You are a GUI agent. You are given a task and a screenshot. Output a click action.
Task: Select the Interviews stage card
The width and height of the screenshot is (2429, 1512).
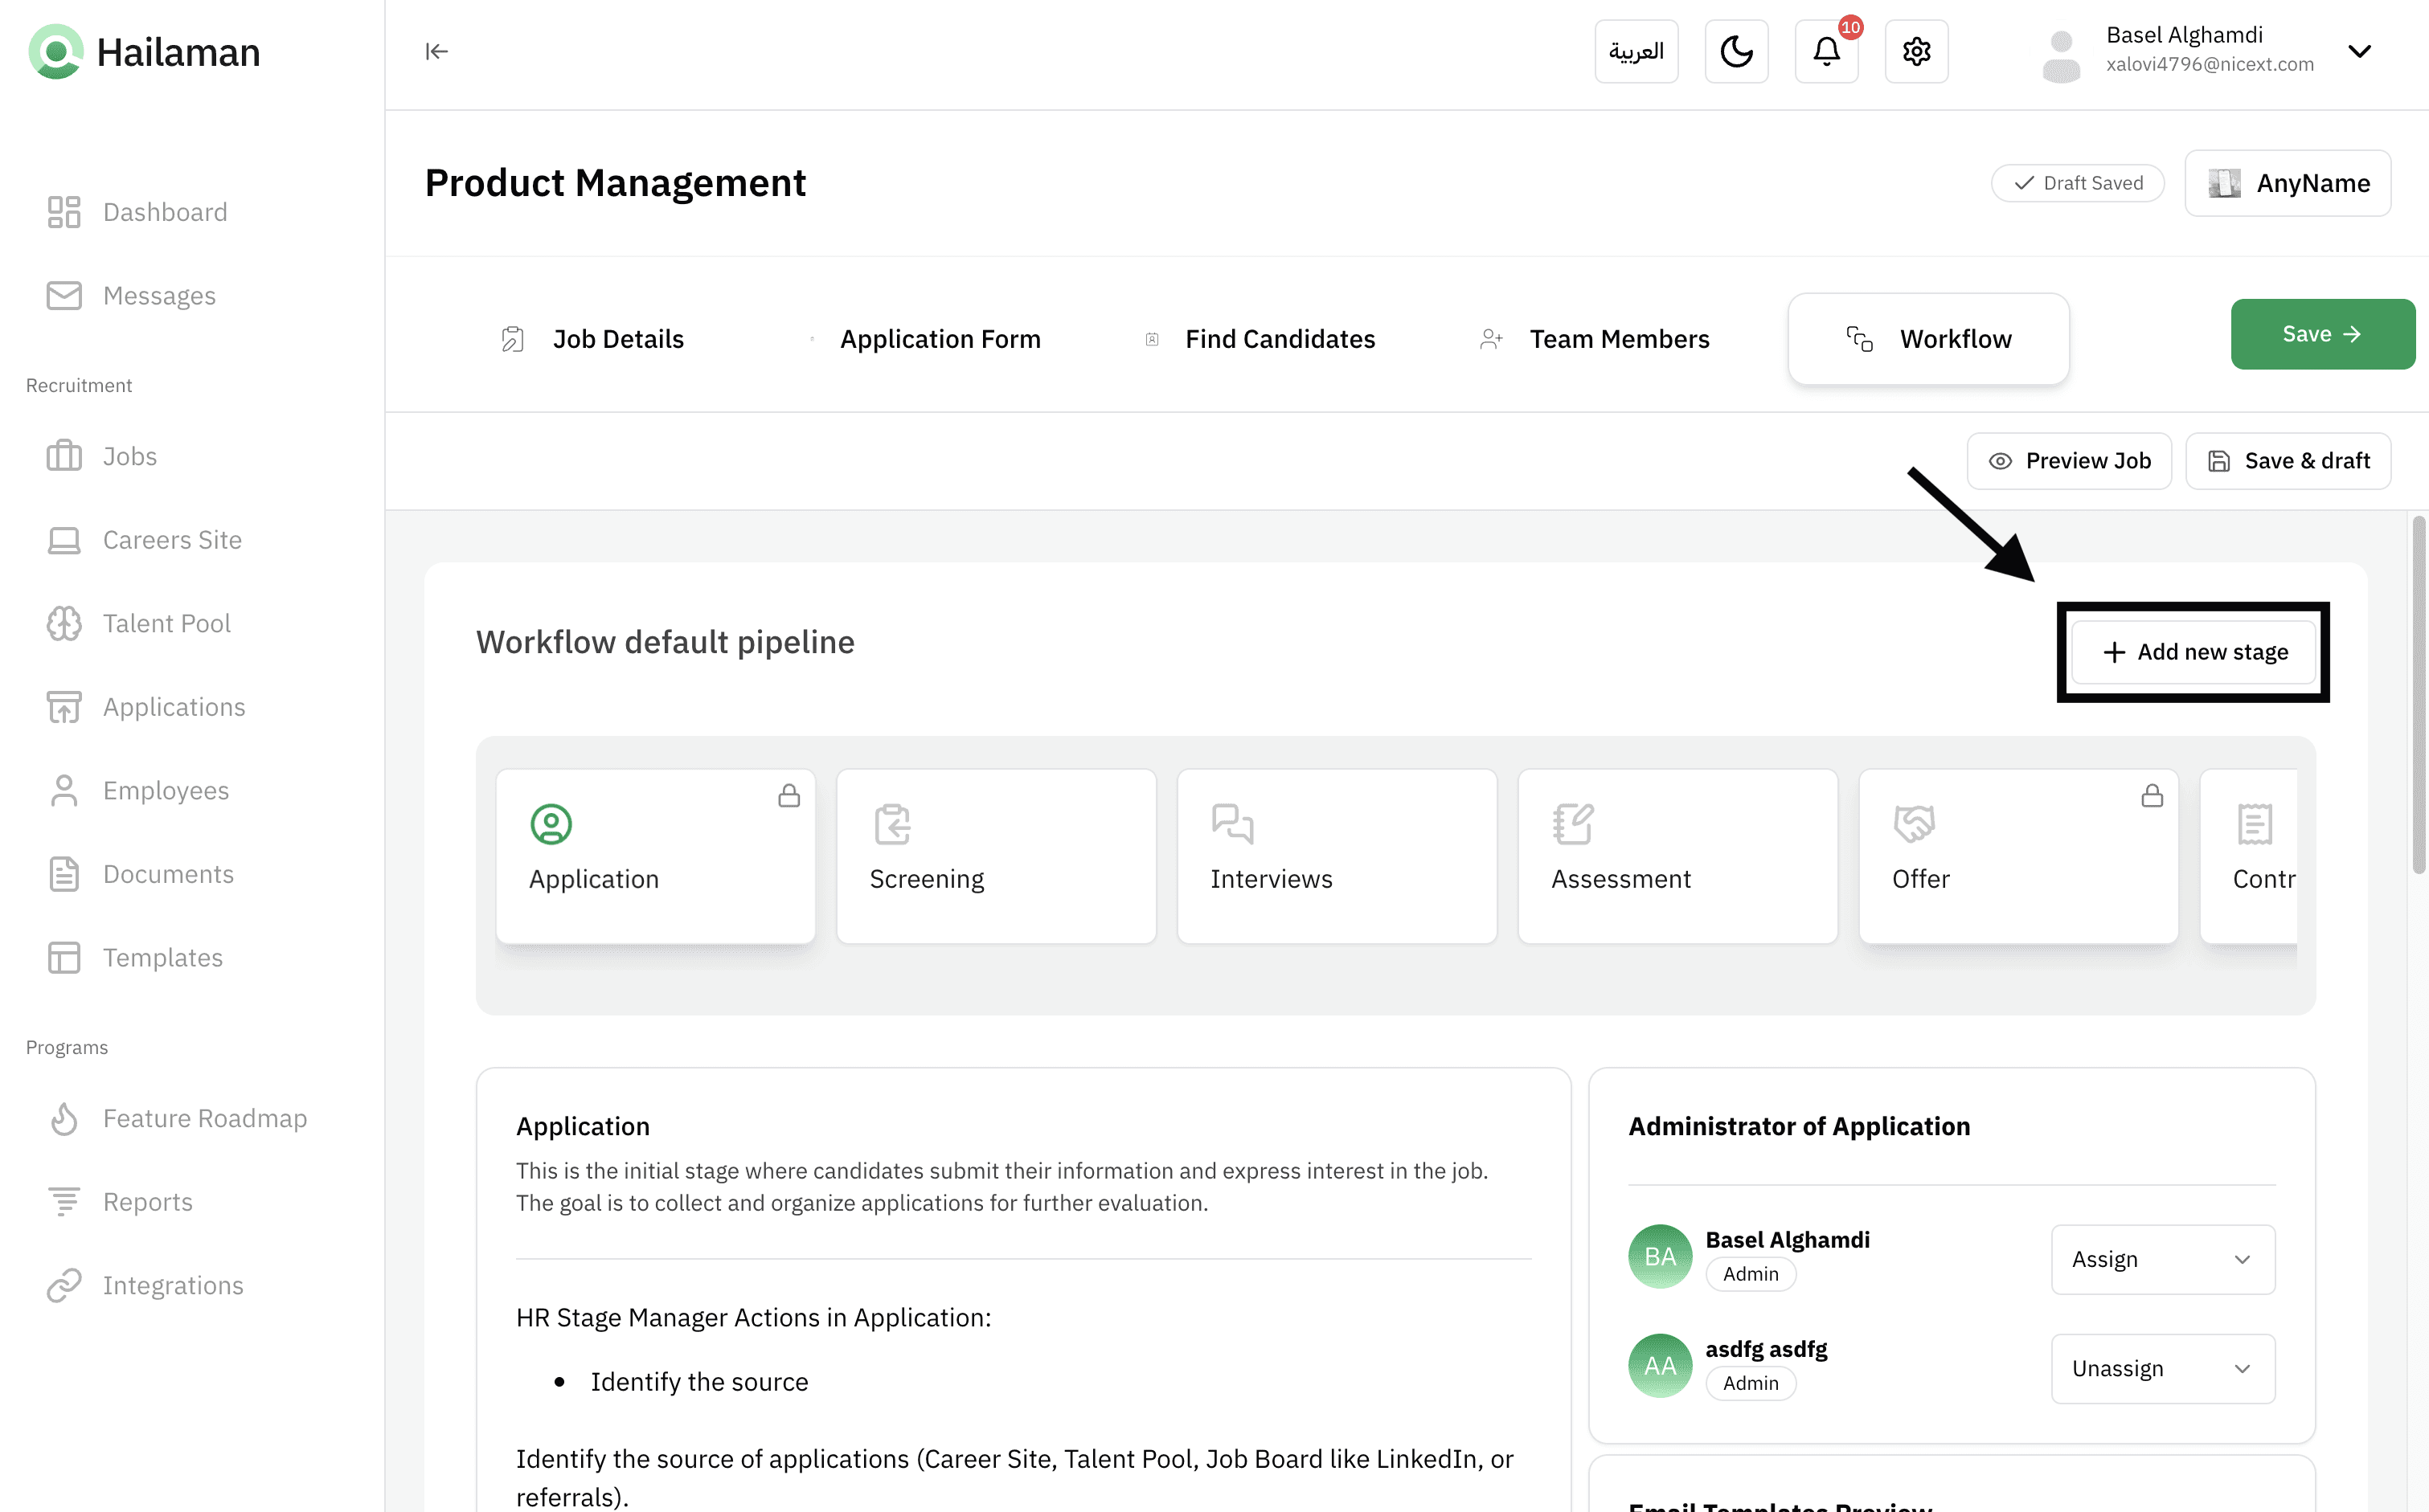pos(1337,856)
